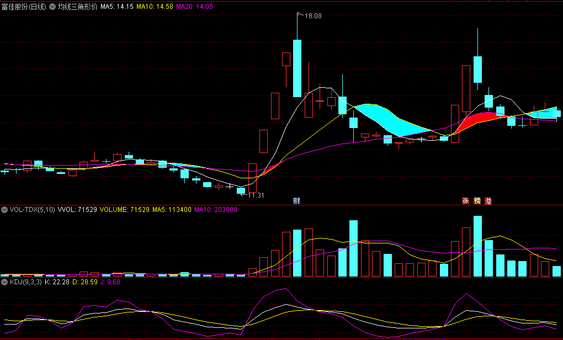Click the candlestick at the 11.31 low
The image size is (563, 340).
[x=241, y=190]
